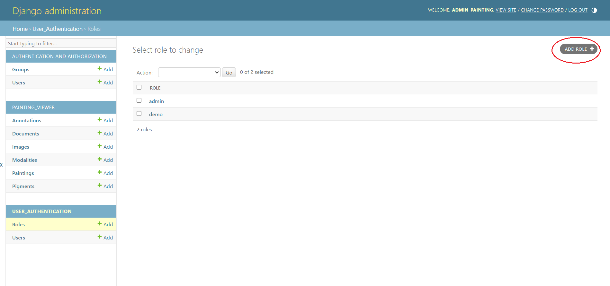Focus the sidebar 'Start typing to filter' field
Screen dimensions: 610x286
click(x=61, y=43)
